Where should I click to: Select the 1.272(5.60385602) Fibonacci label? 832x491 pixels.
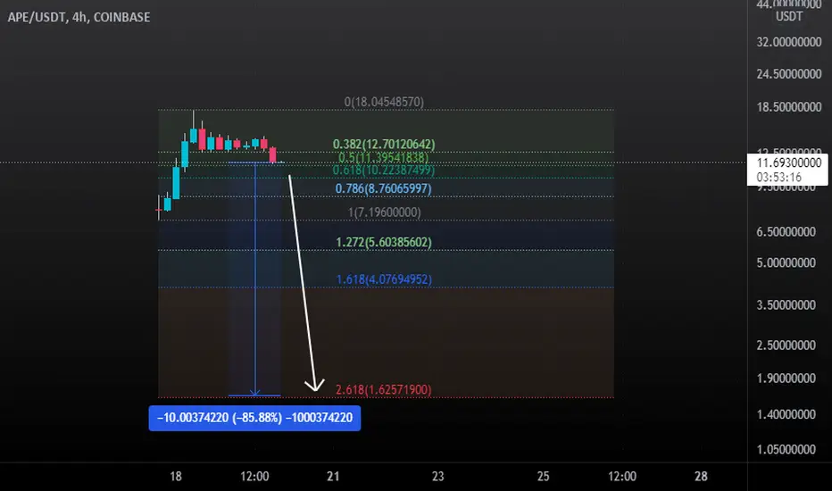[x=384, y=242]
